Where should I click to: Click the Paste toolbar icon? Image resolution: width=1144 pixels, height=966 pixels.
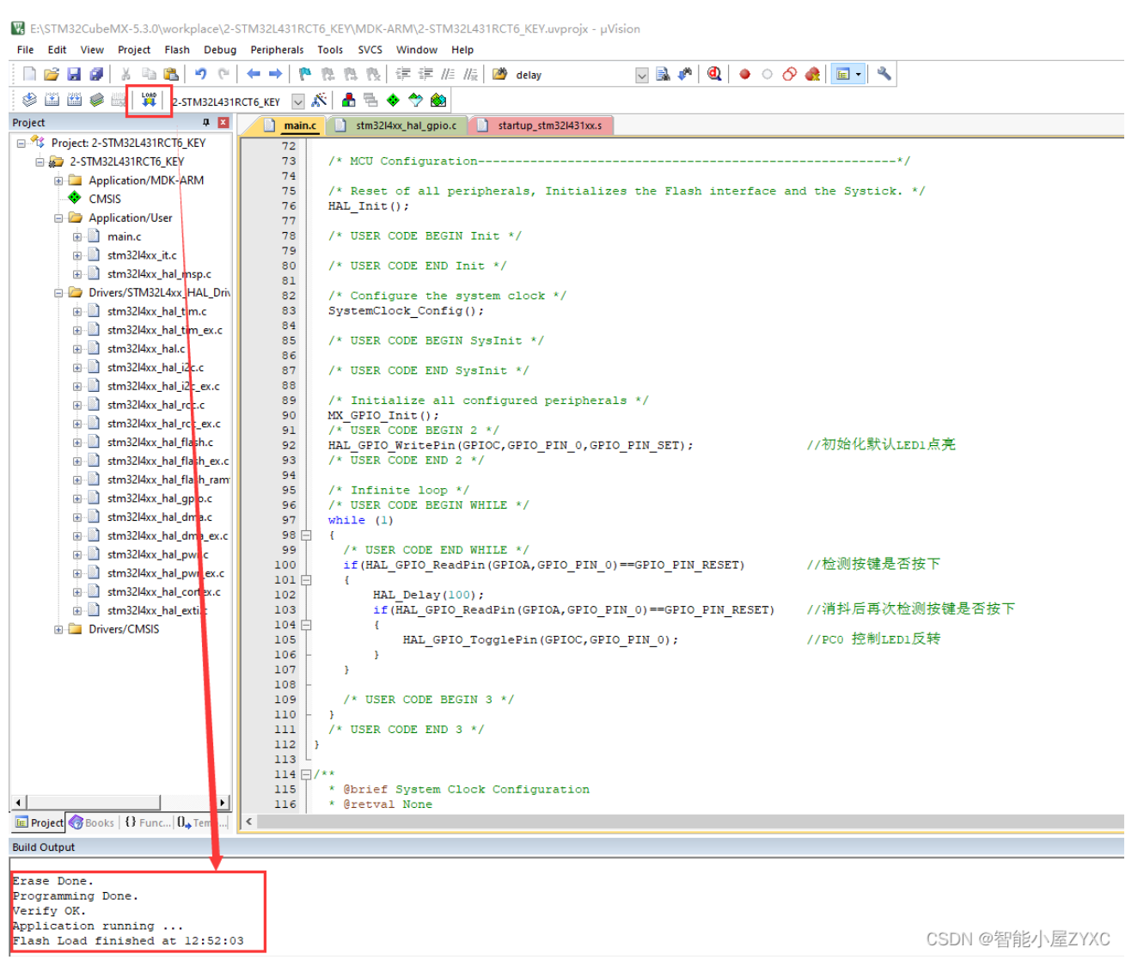(171, 75)
